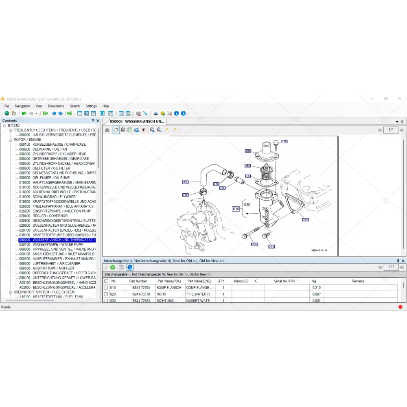
Task: Select WASSERPUMPE / WATER PUMP in tree
Action: [58, 245]
